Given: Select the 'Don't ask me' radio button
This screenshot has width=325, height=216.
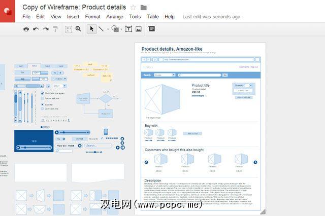Looking at the screenshot, I should [42, 109].
